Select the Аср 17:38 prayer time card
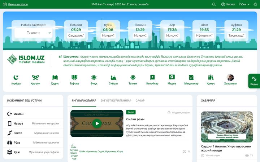Screen dimensions: 260x162 [x=172, y=31]
